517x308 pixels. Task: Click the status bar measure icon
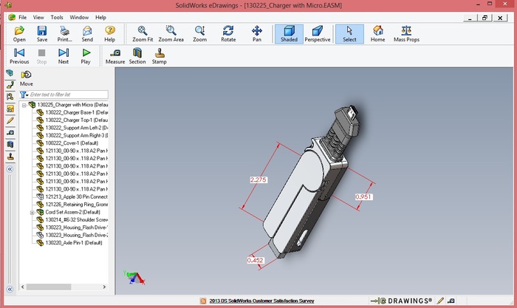tap(451, 301)
